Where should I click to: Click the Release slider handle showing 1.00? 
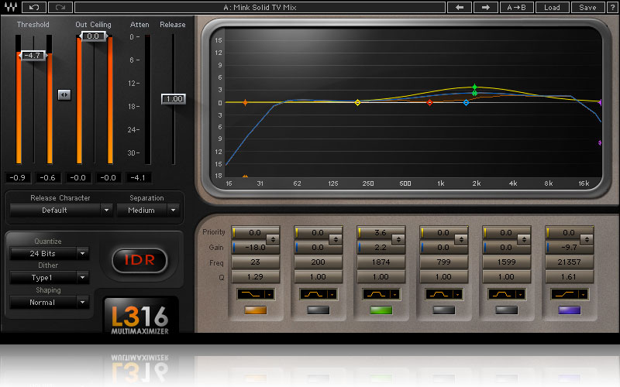[x=174, y=99]
